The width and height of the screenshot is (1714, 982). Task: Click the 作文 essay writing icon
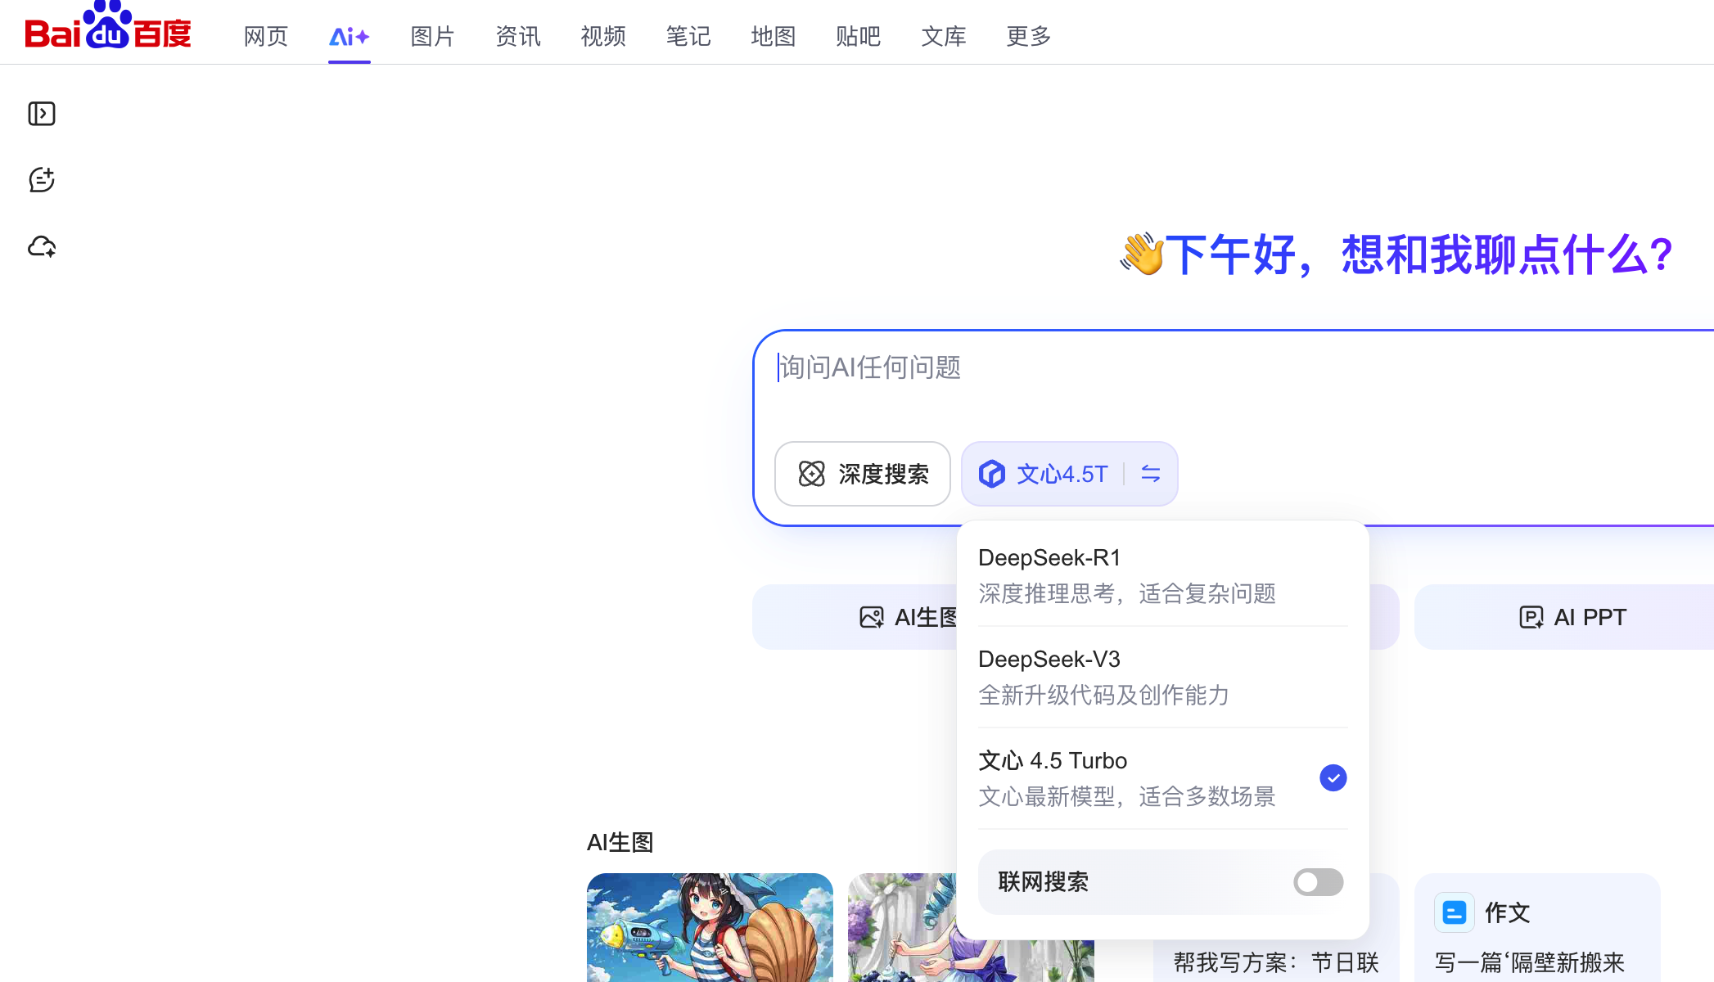[x=1454, y=912]
